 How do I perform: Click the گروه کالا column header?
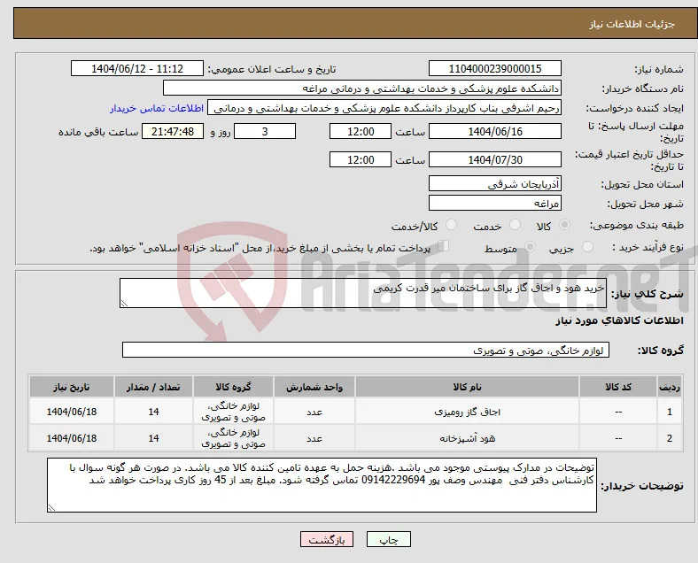tap(233, 387)
